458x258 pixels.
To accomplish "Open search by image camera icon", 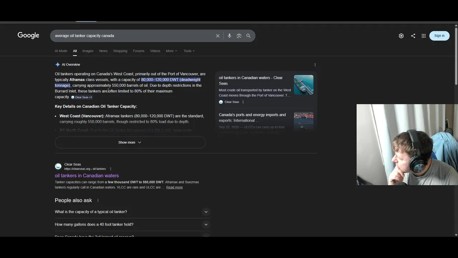I will [x=239, y=36].
